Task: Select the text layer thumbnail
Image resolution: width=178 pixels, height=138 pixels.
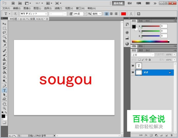Action: pyautogui.click(x=139, y=66)
